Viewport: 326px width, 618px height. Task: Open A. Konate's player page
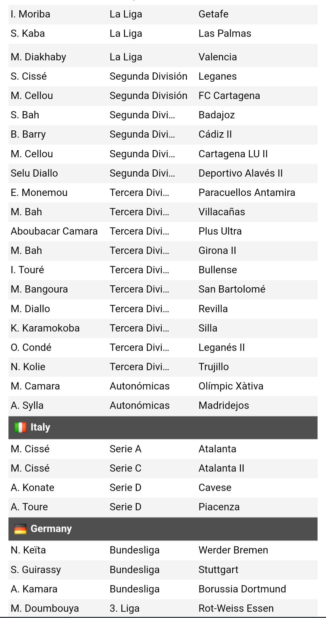[33, 488]
